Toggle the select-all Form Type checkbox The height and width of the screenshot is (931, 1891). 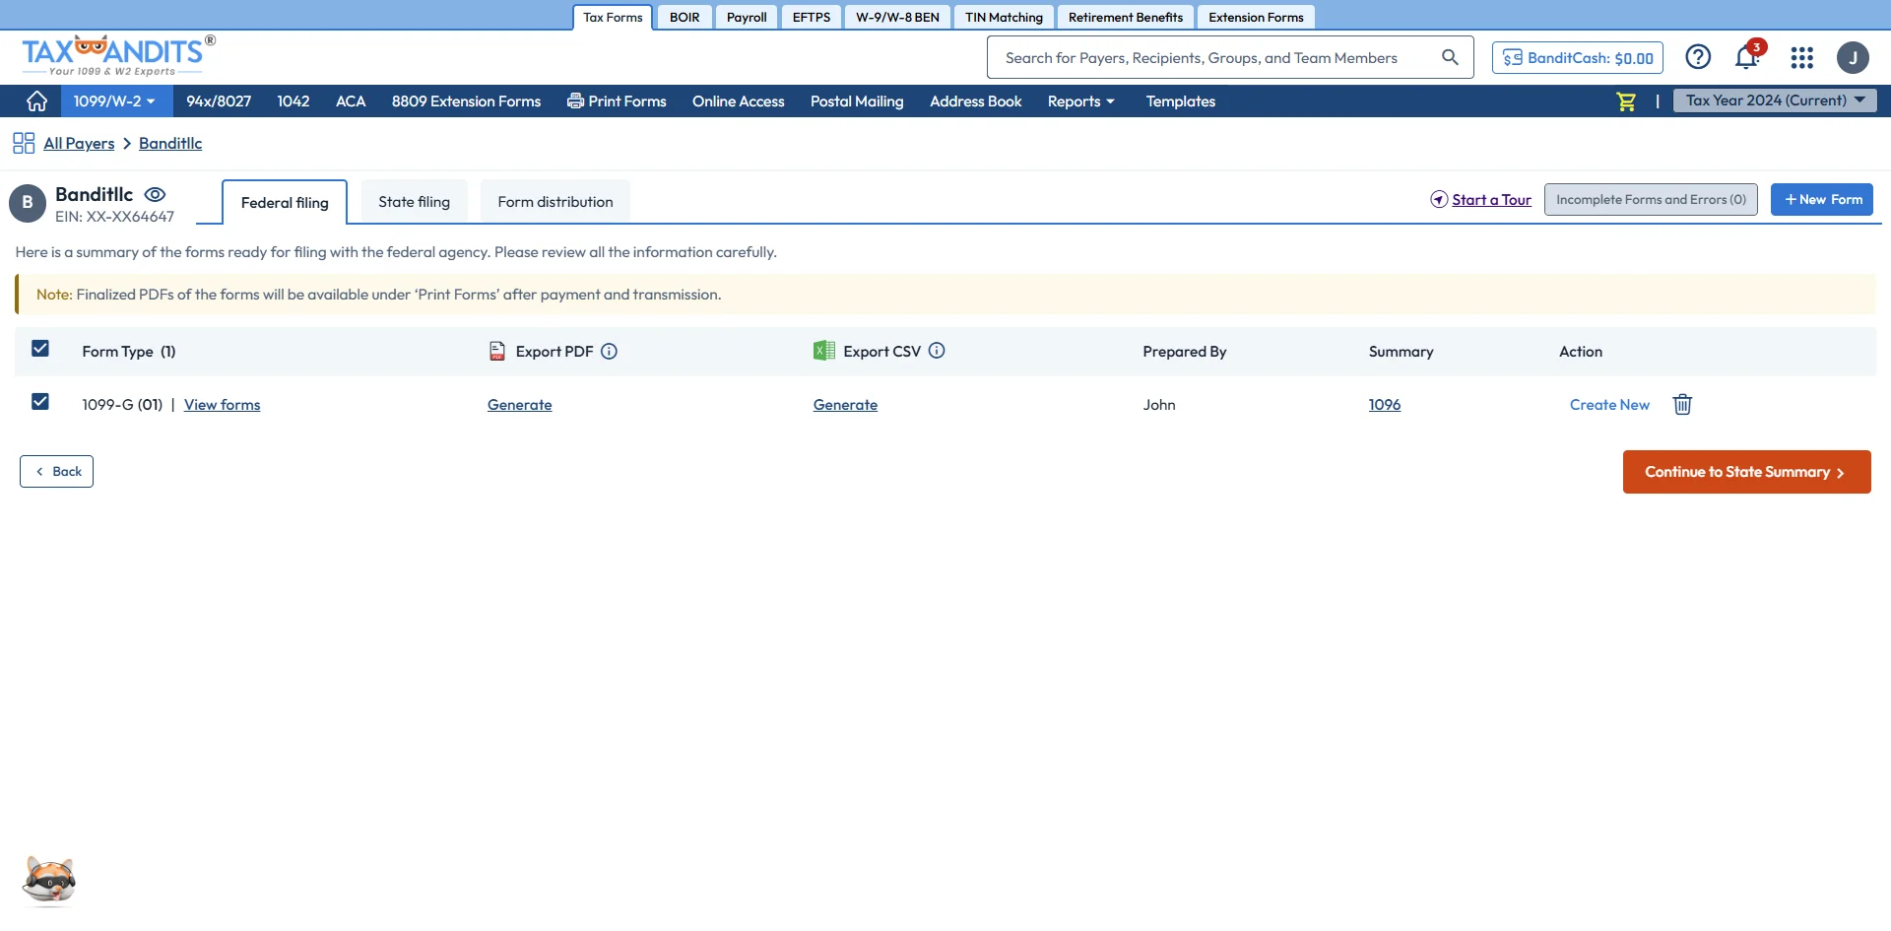pyautogui.click(x=40, y=349)
